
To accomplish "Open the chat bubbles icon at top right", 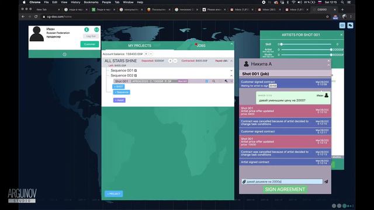I will (350, 26).
